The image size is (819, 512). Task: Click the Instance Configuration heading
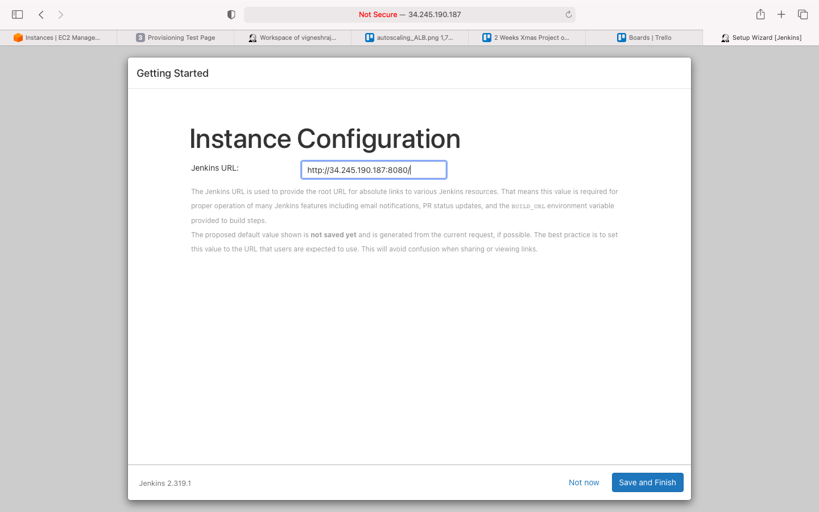pos(325,139)
